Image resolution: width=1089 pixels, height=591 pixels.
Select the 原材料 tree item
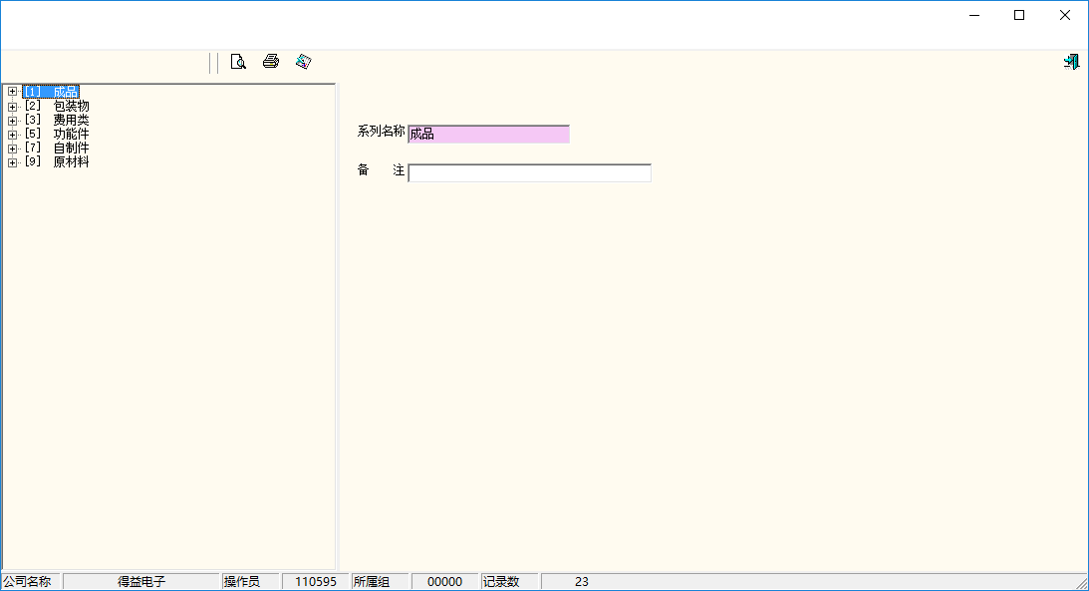click(x=57, y=161)
